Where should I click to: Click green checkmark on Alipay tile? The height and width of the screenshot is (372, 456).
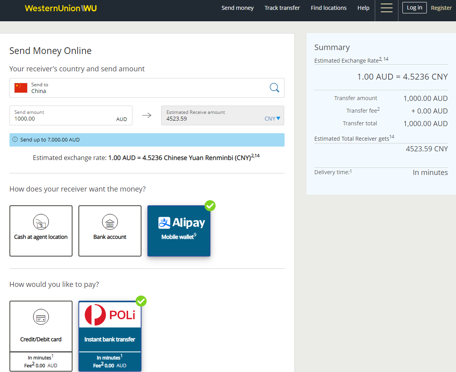pos(210,206)
